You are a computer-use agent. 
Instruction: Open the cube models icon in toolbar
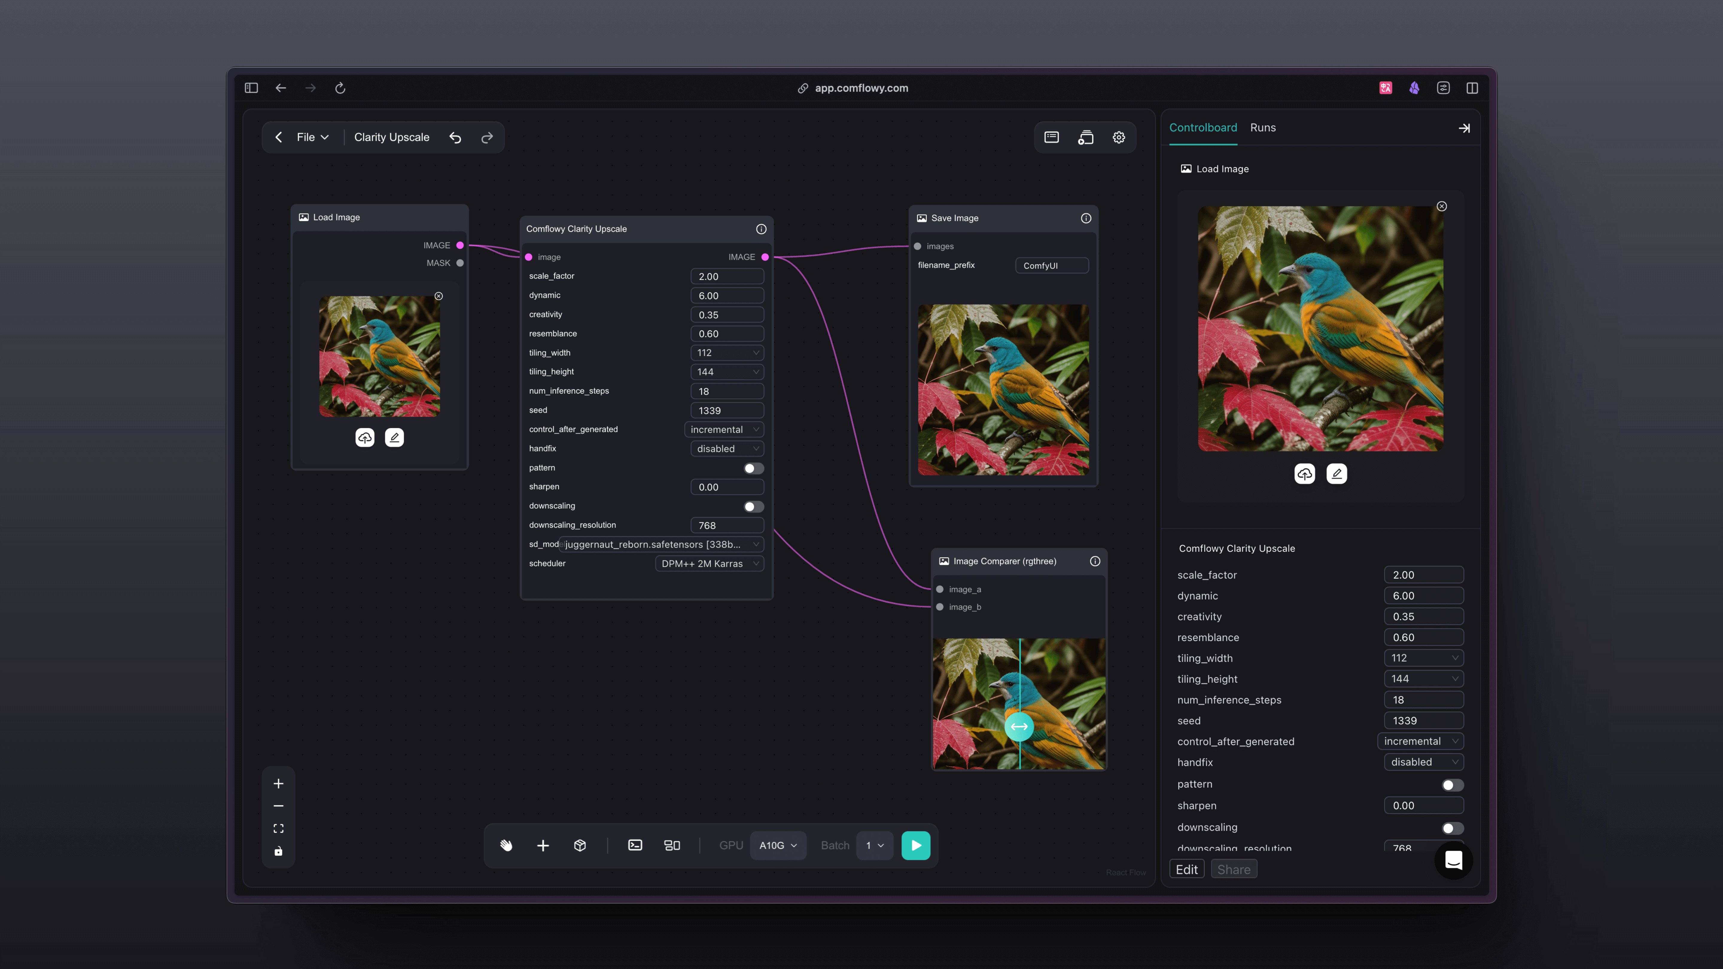point(580,845)
